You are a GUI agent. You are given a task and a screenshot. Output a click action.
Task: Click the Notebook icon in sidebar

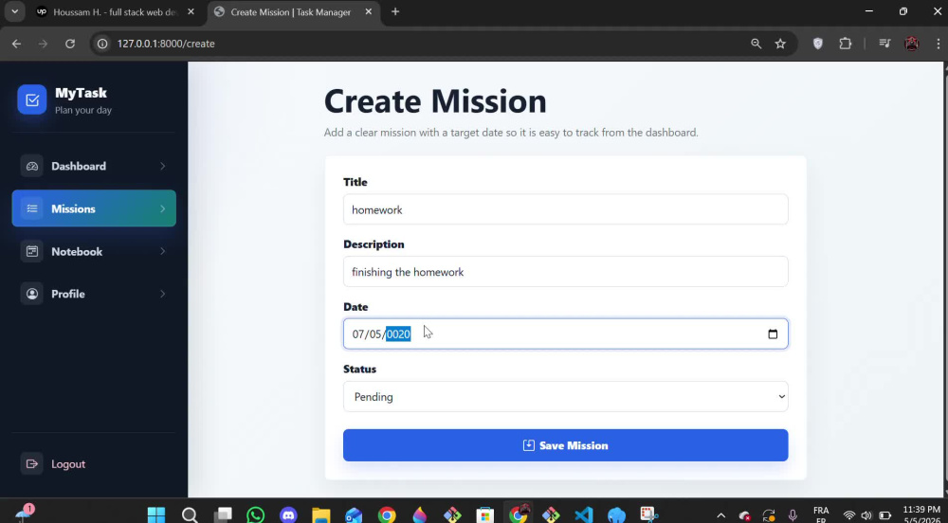[32, 251]
